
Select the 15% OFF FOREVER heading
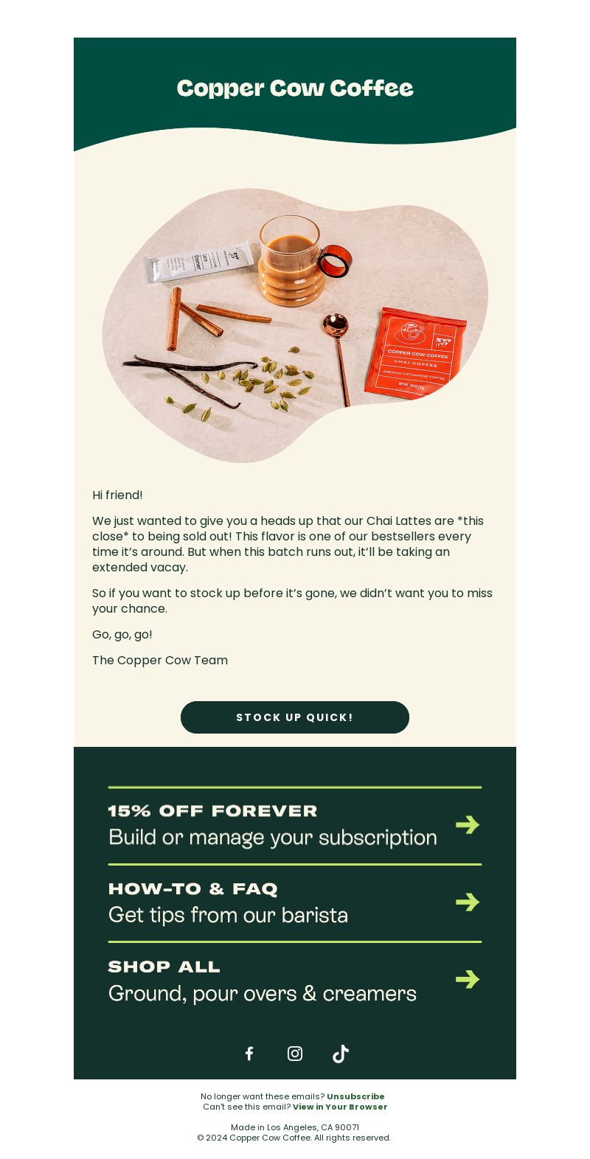212,811
